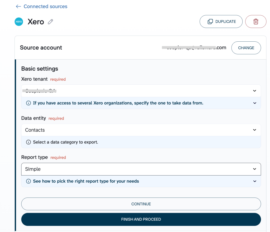The height and width of the screenshot is (232, 270).
Task: Click the pencil icon to rename the source
Action: pyautogui.click(x=50, y=22)
